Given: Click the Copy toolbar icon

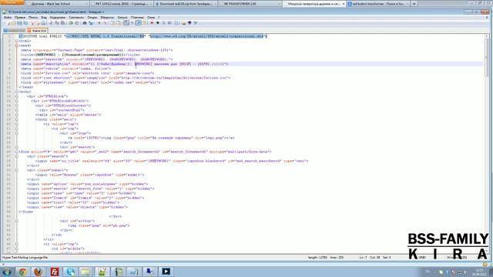Looking at the screenshot, I should (57, 23).
